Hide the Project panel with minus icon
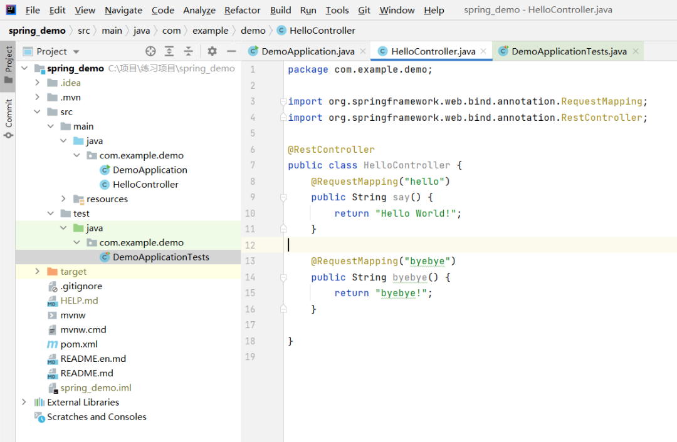Screen dimensions: 677x442 click(231, 51)
